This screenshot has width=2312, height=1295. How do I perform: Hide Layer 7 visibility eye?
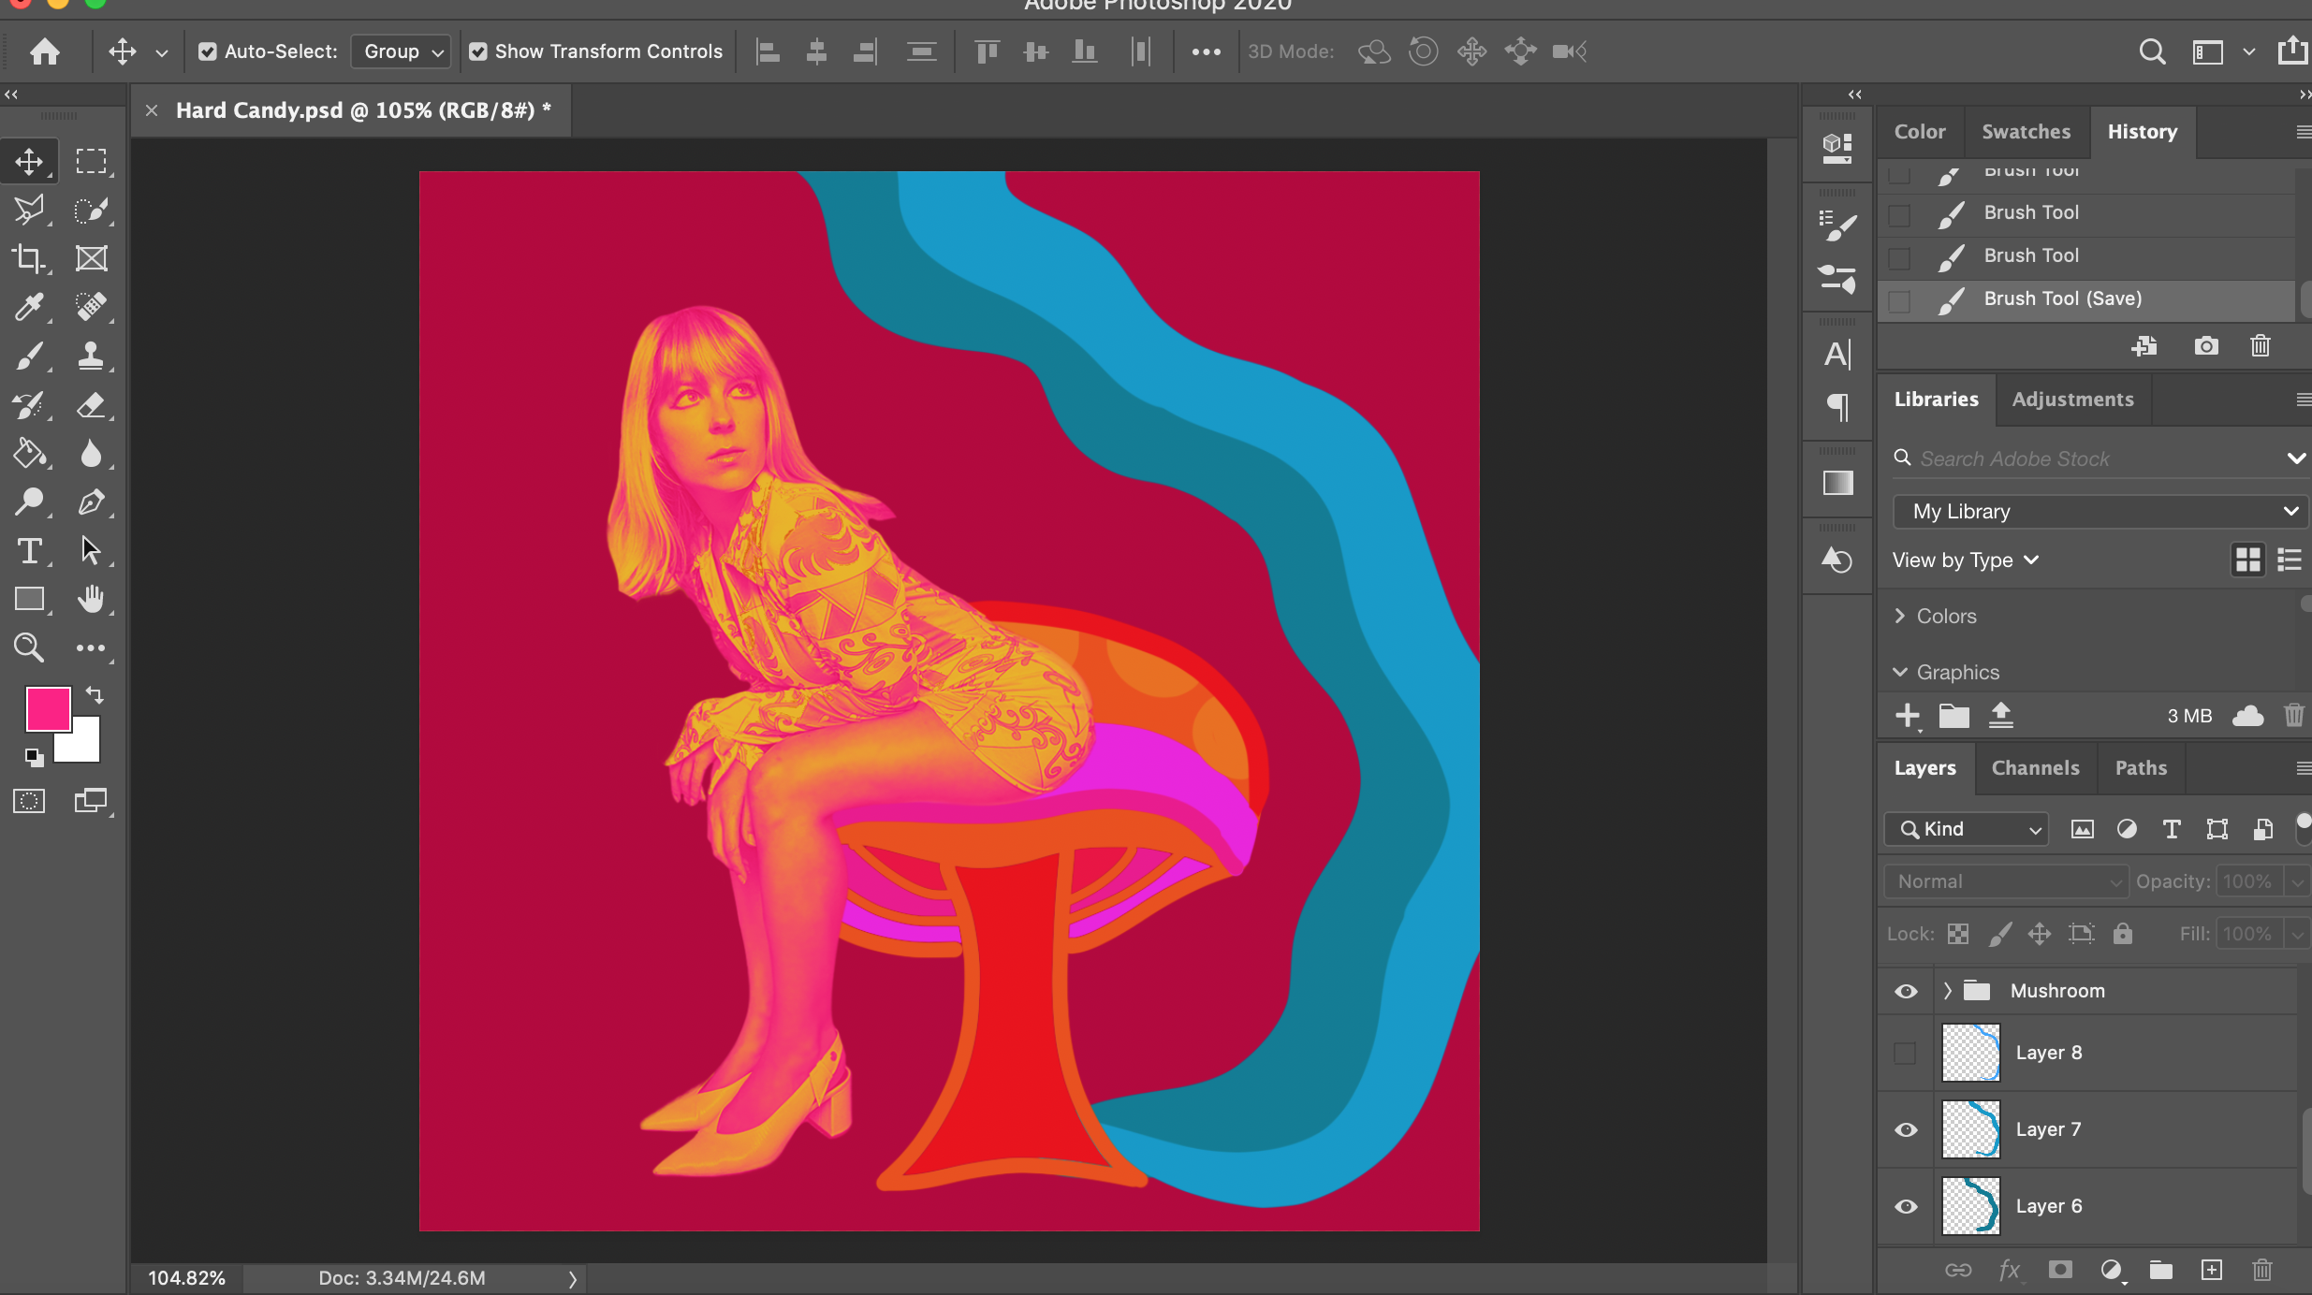pyautogui.click(x=1906, y=1129)
